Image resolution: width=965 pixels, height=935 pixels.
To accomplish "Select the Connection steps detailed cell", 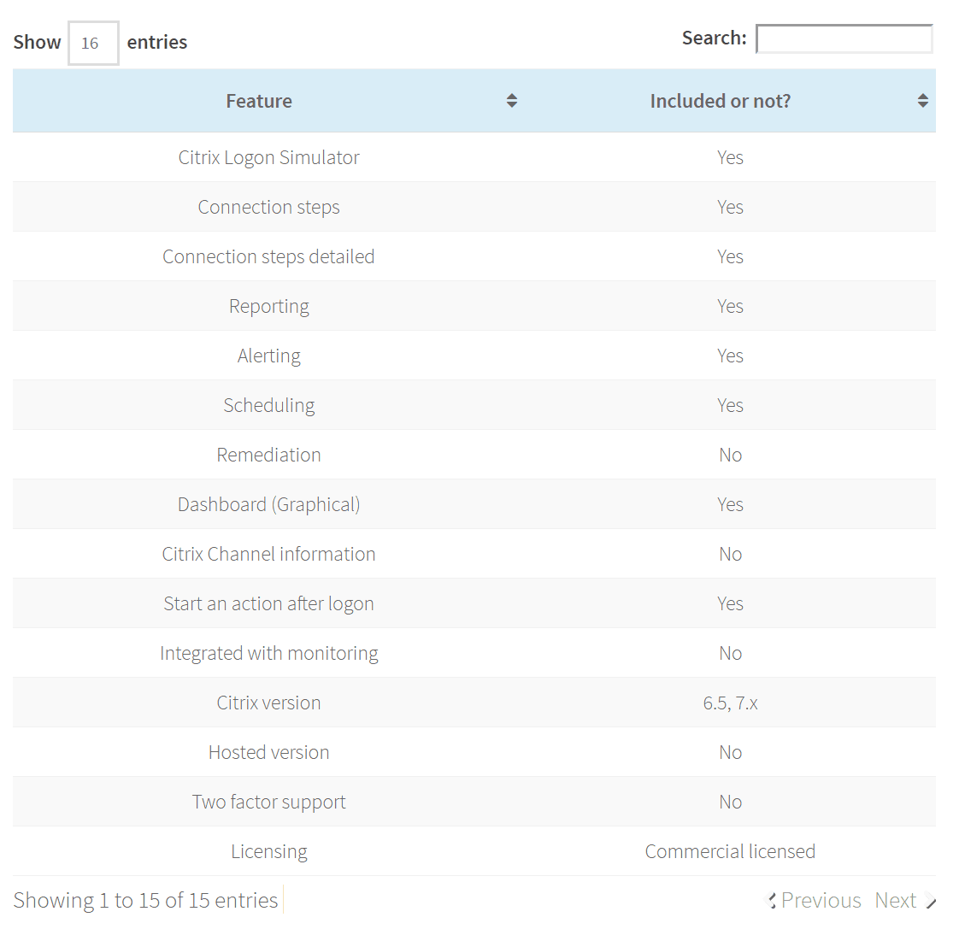I will click(x=269, y=256).
